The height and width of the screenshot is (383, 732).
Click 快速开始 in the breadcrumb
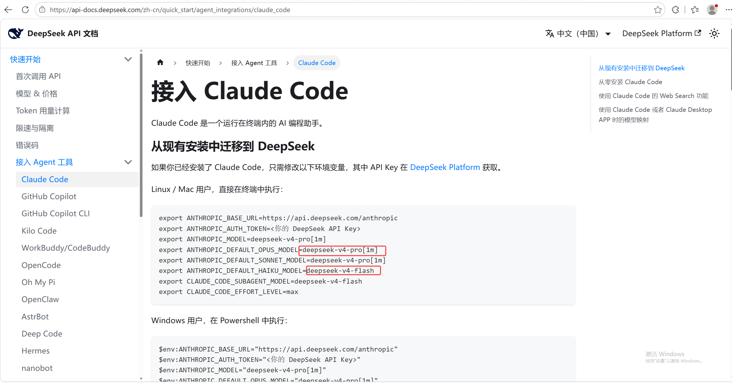[198, 63]
